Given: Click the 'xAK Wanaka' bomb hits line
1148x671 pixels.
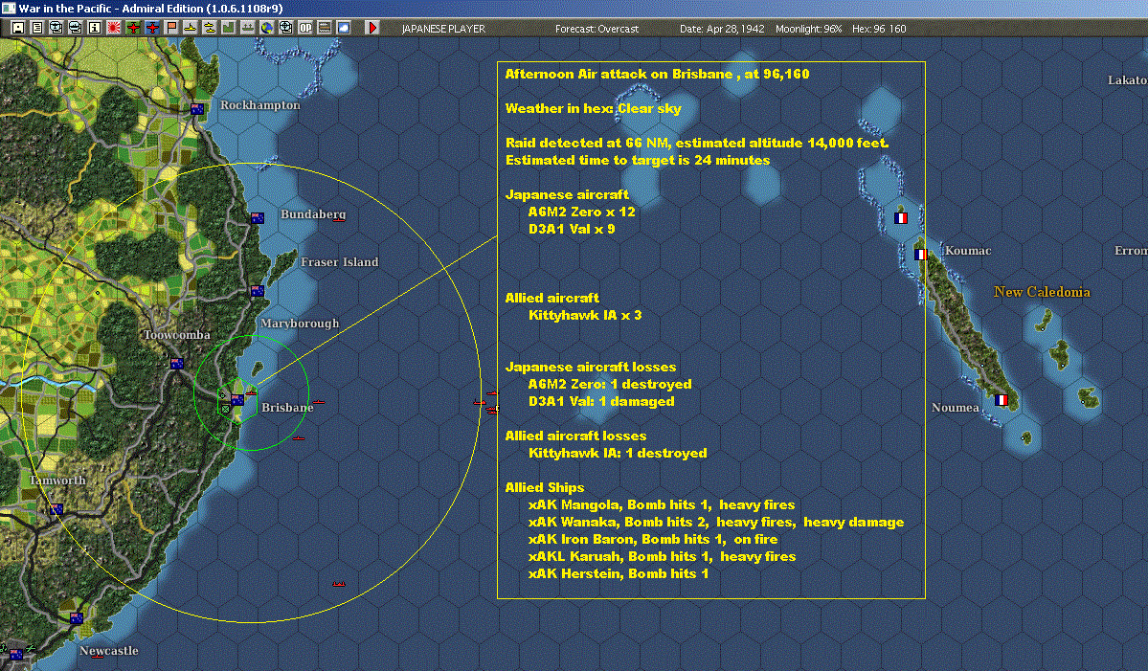Looking at the screenshot, I should click(716, 523).
